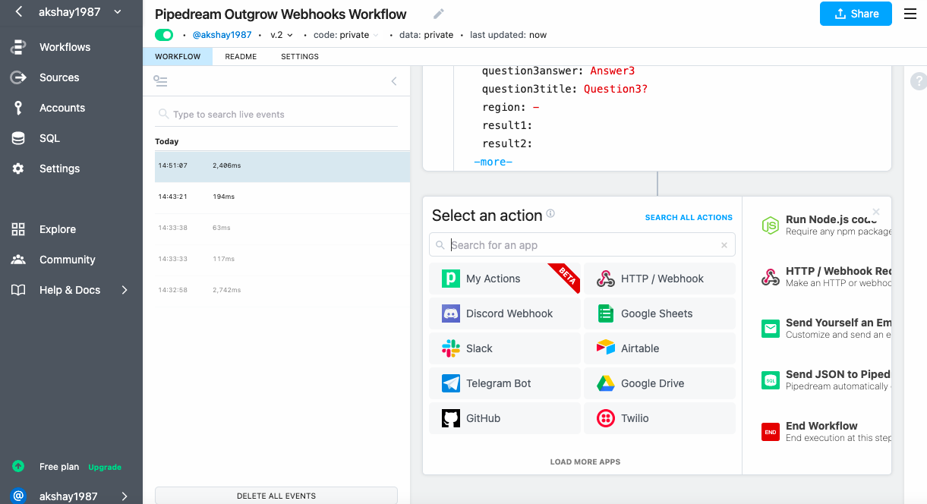Choose the HTTP / Webhook Request action

pyautogui.click(x=826, y=277)
